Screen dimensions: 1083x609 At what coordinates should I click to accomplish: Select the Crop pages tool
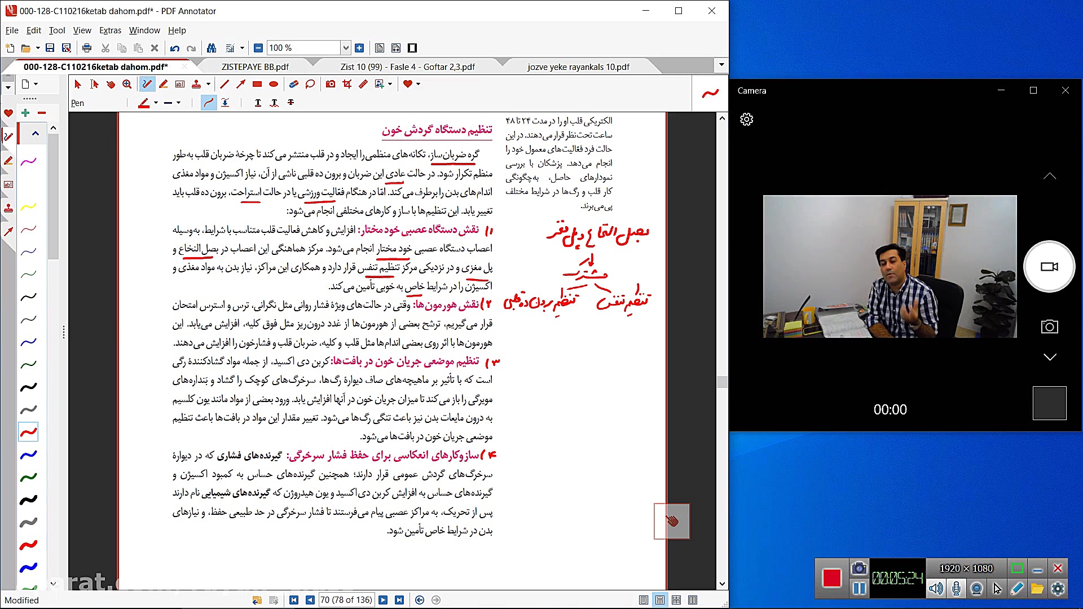point(347,84)
